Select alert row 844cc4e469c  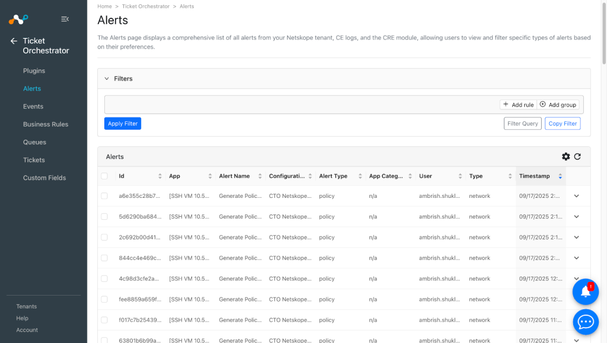coord(104,258)
